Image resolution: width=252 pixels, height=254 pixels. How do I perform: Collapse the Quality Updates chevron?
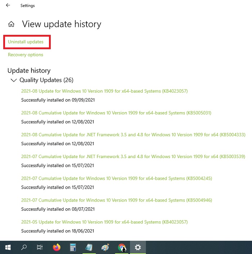coord(14,80)
